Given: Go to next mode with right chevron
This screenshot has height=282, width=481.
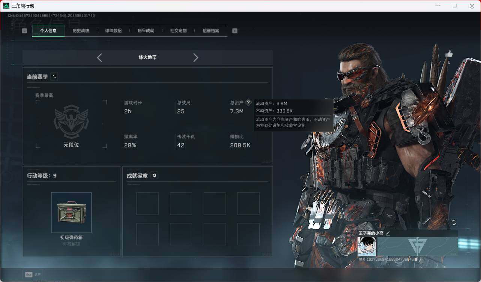Looking at the screenshot, I should pos(195,57).
